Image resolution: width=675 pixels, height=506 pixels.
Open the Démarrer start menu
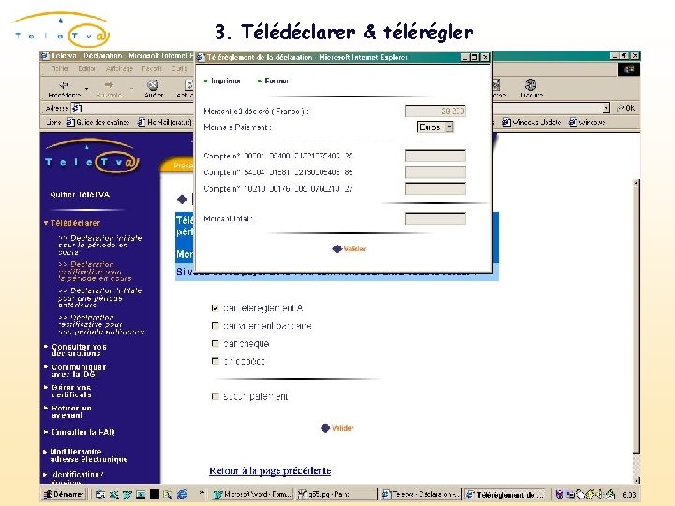pos(64,495)
